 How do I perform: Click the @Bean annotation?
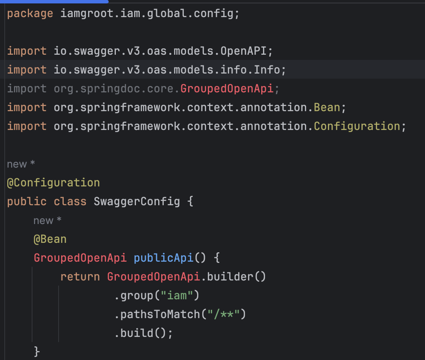pos(50,239)
